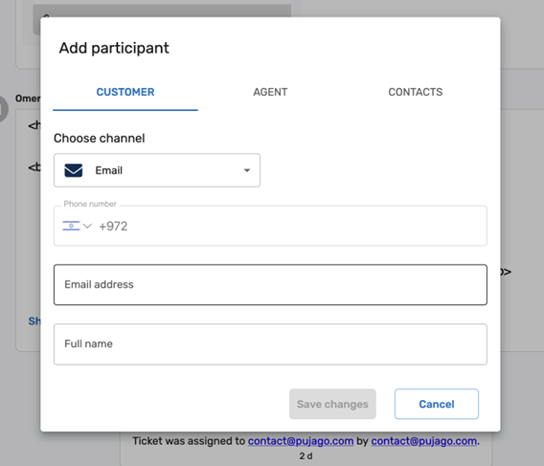The width and height of the screenshot is (544, 466).
Task: Click the Phone number +972 input
Action: point(270,226)
